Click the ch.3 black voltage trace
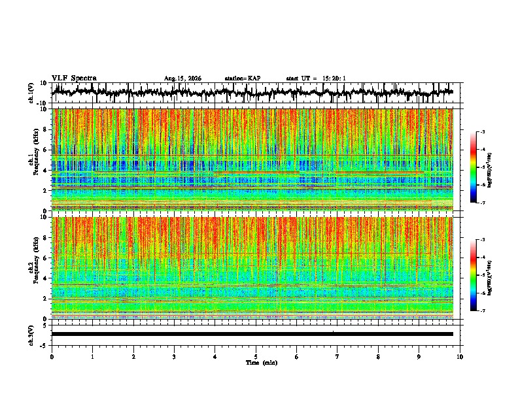518x400 pixels. point(252,334)
